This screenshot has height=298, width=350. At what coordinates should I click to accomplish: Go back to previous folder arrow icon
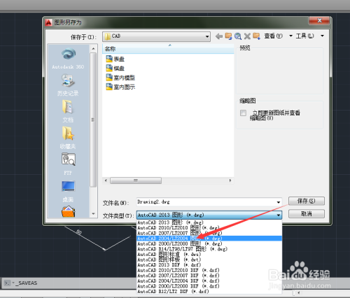tap(219, 36)
